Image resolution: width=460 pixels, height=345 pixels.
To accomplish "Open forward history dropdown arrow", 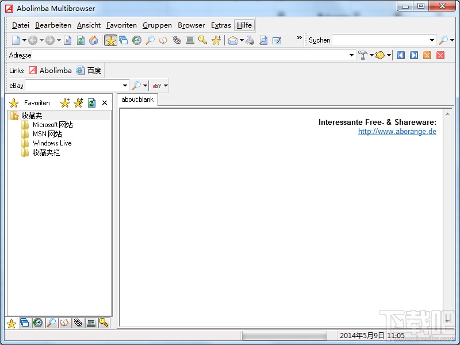I will [x=59, y=40].
